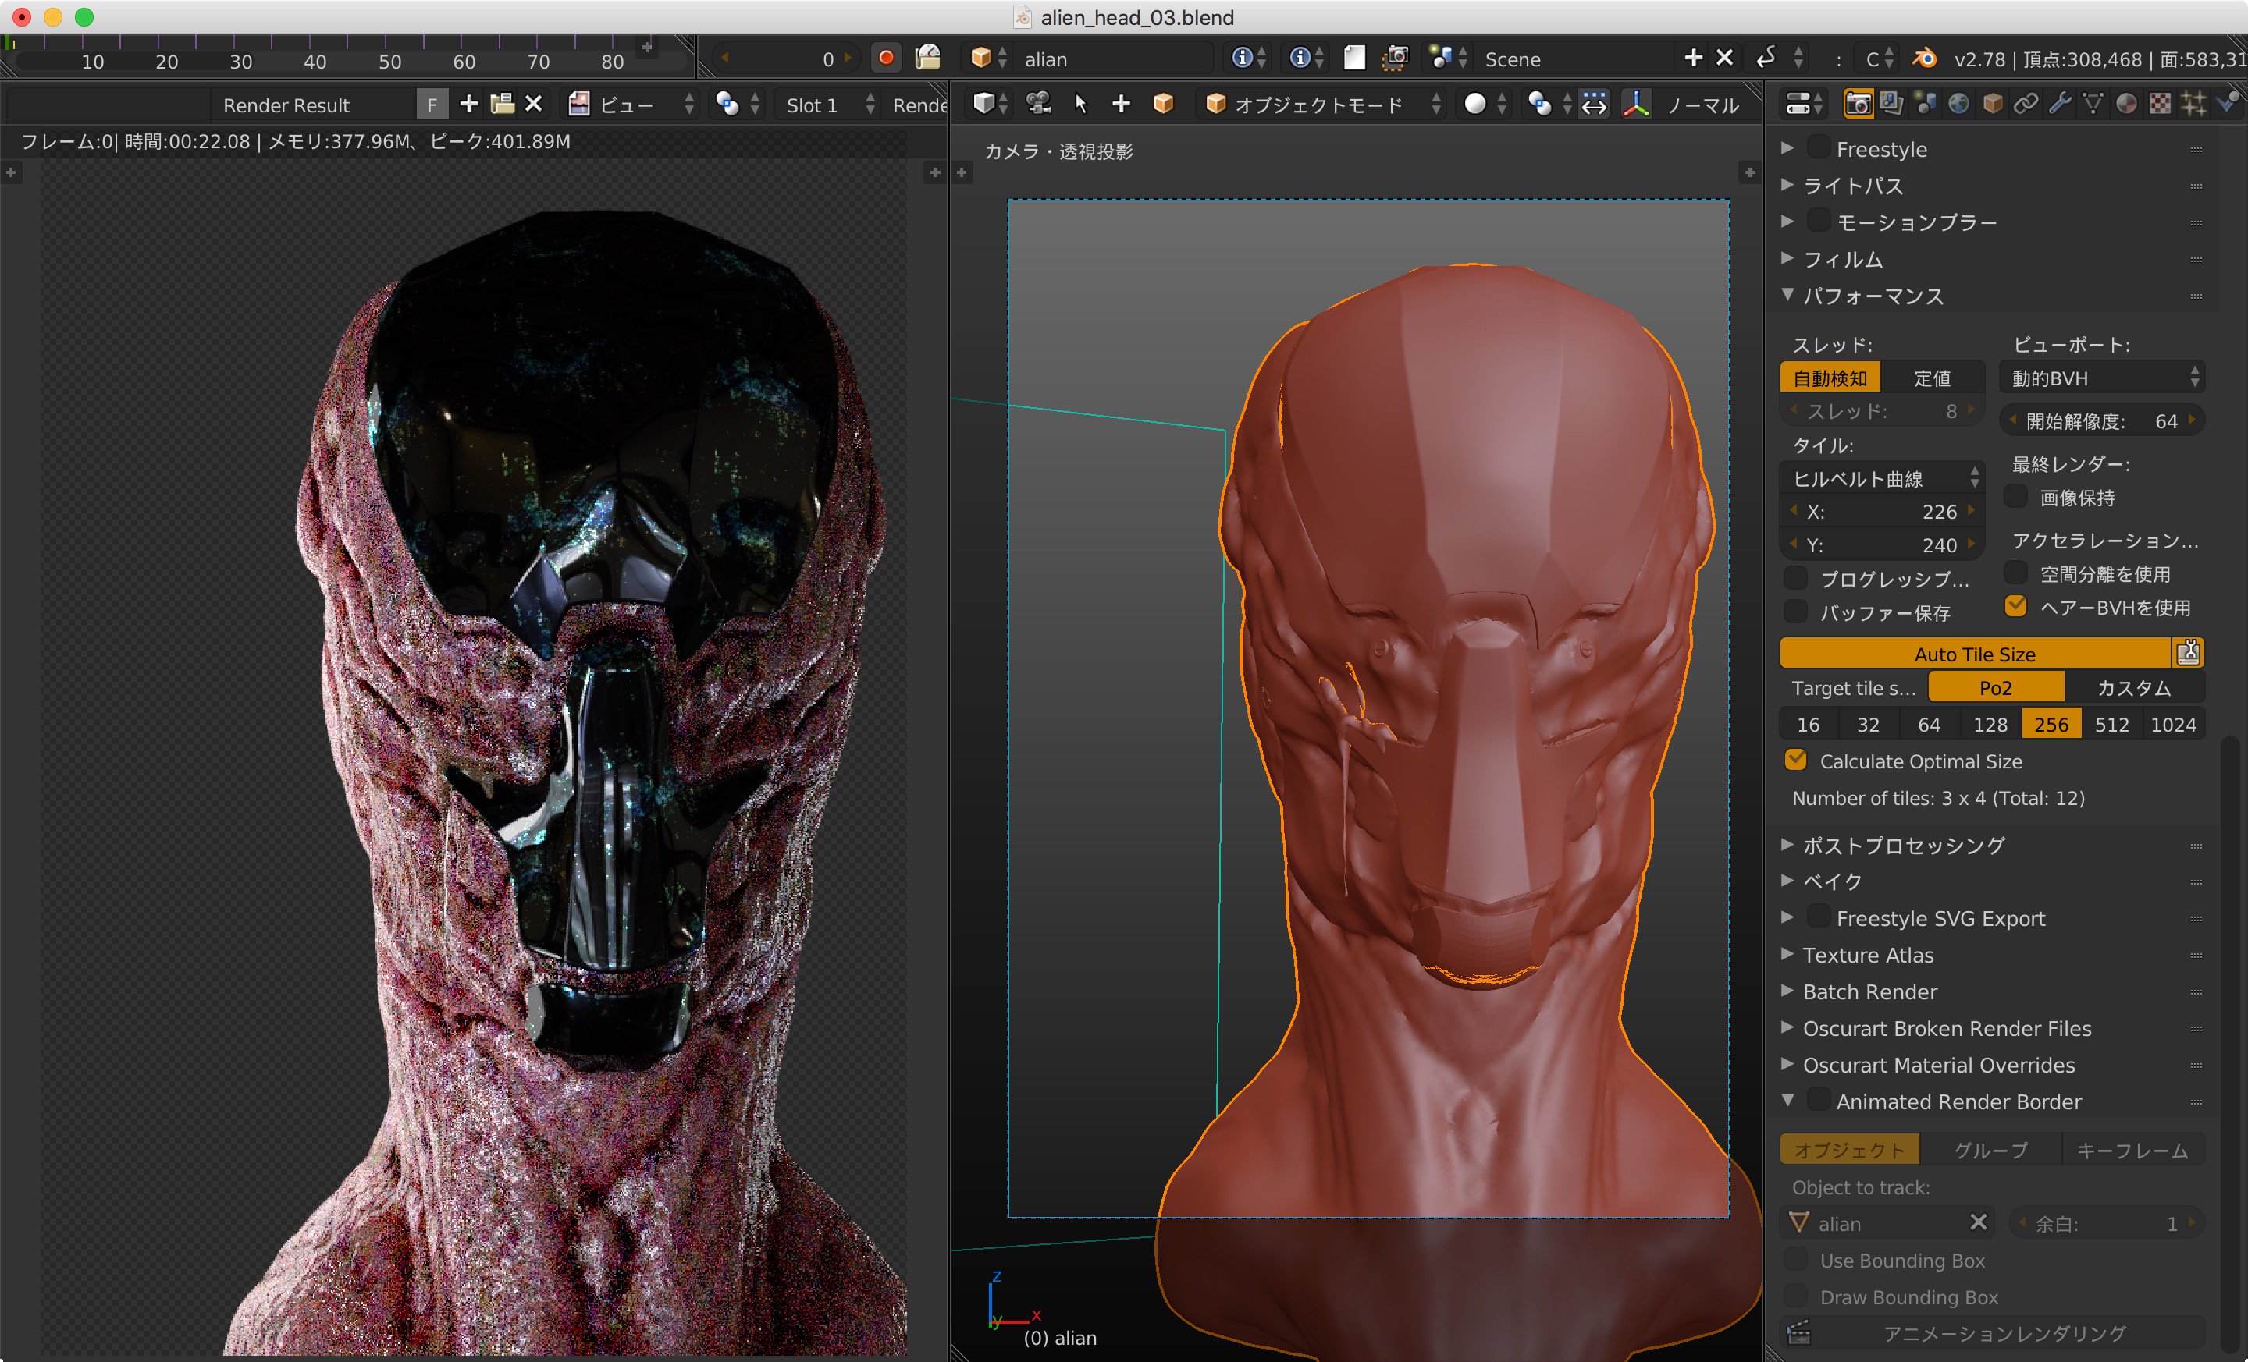The image size is (2248, 1362).
Task: Enable the translate manipulator arrow icon
Action: (x=1595, y=103)
